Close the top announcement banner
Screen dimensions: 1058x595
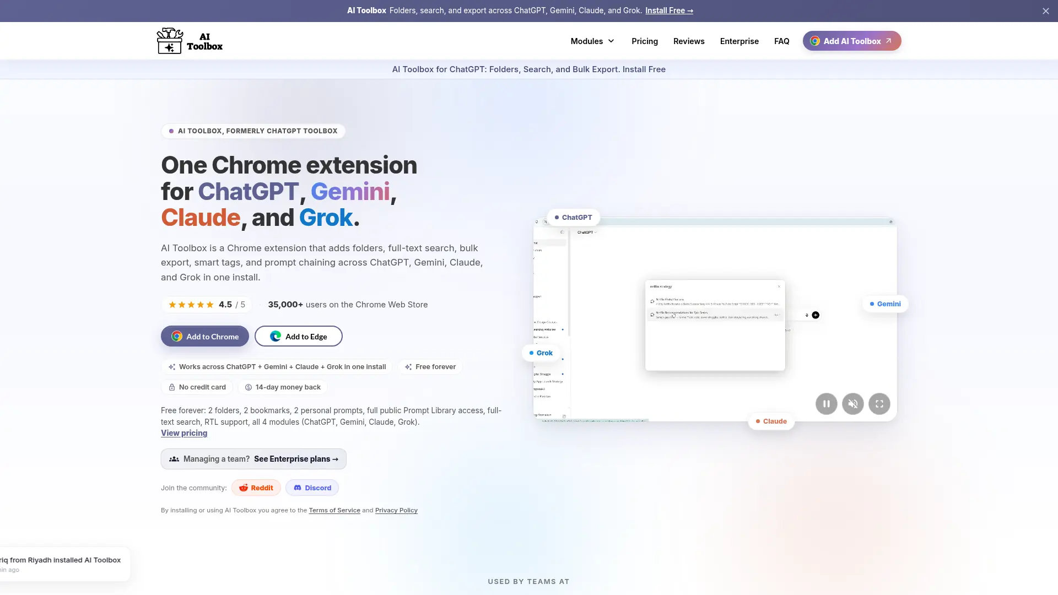[1045, 11]
